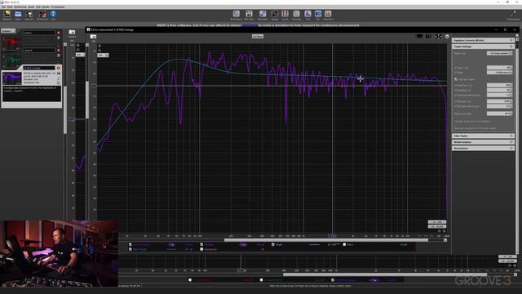The width and height of the screenshot is (522, 294).
Task: Open the RTA window icon
Action: pyautogui.click(x=308, y=14)
